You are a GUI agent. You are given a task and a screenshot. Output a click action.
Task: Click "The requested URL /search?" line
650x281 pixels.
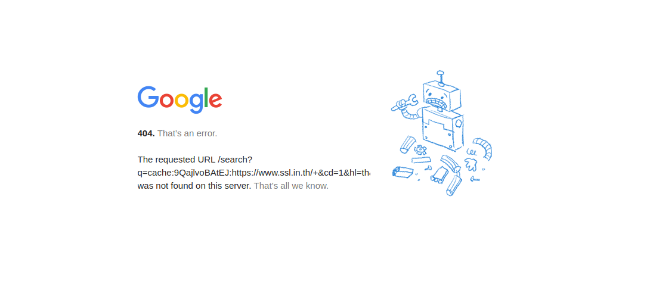[x=195, y=160]
